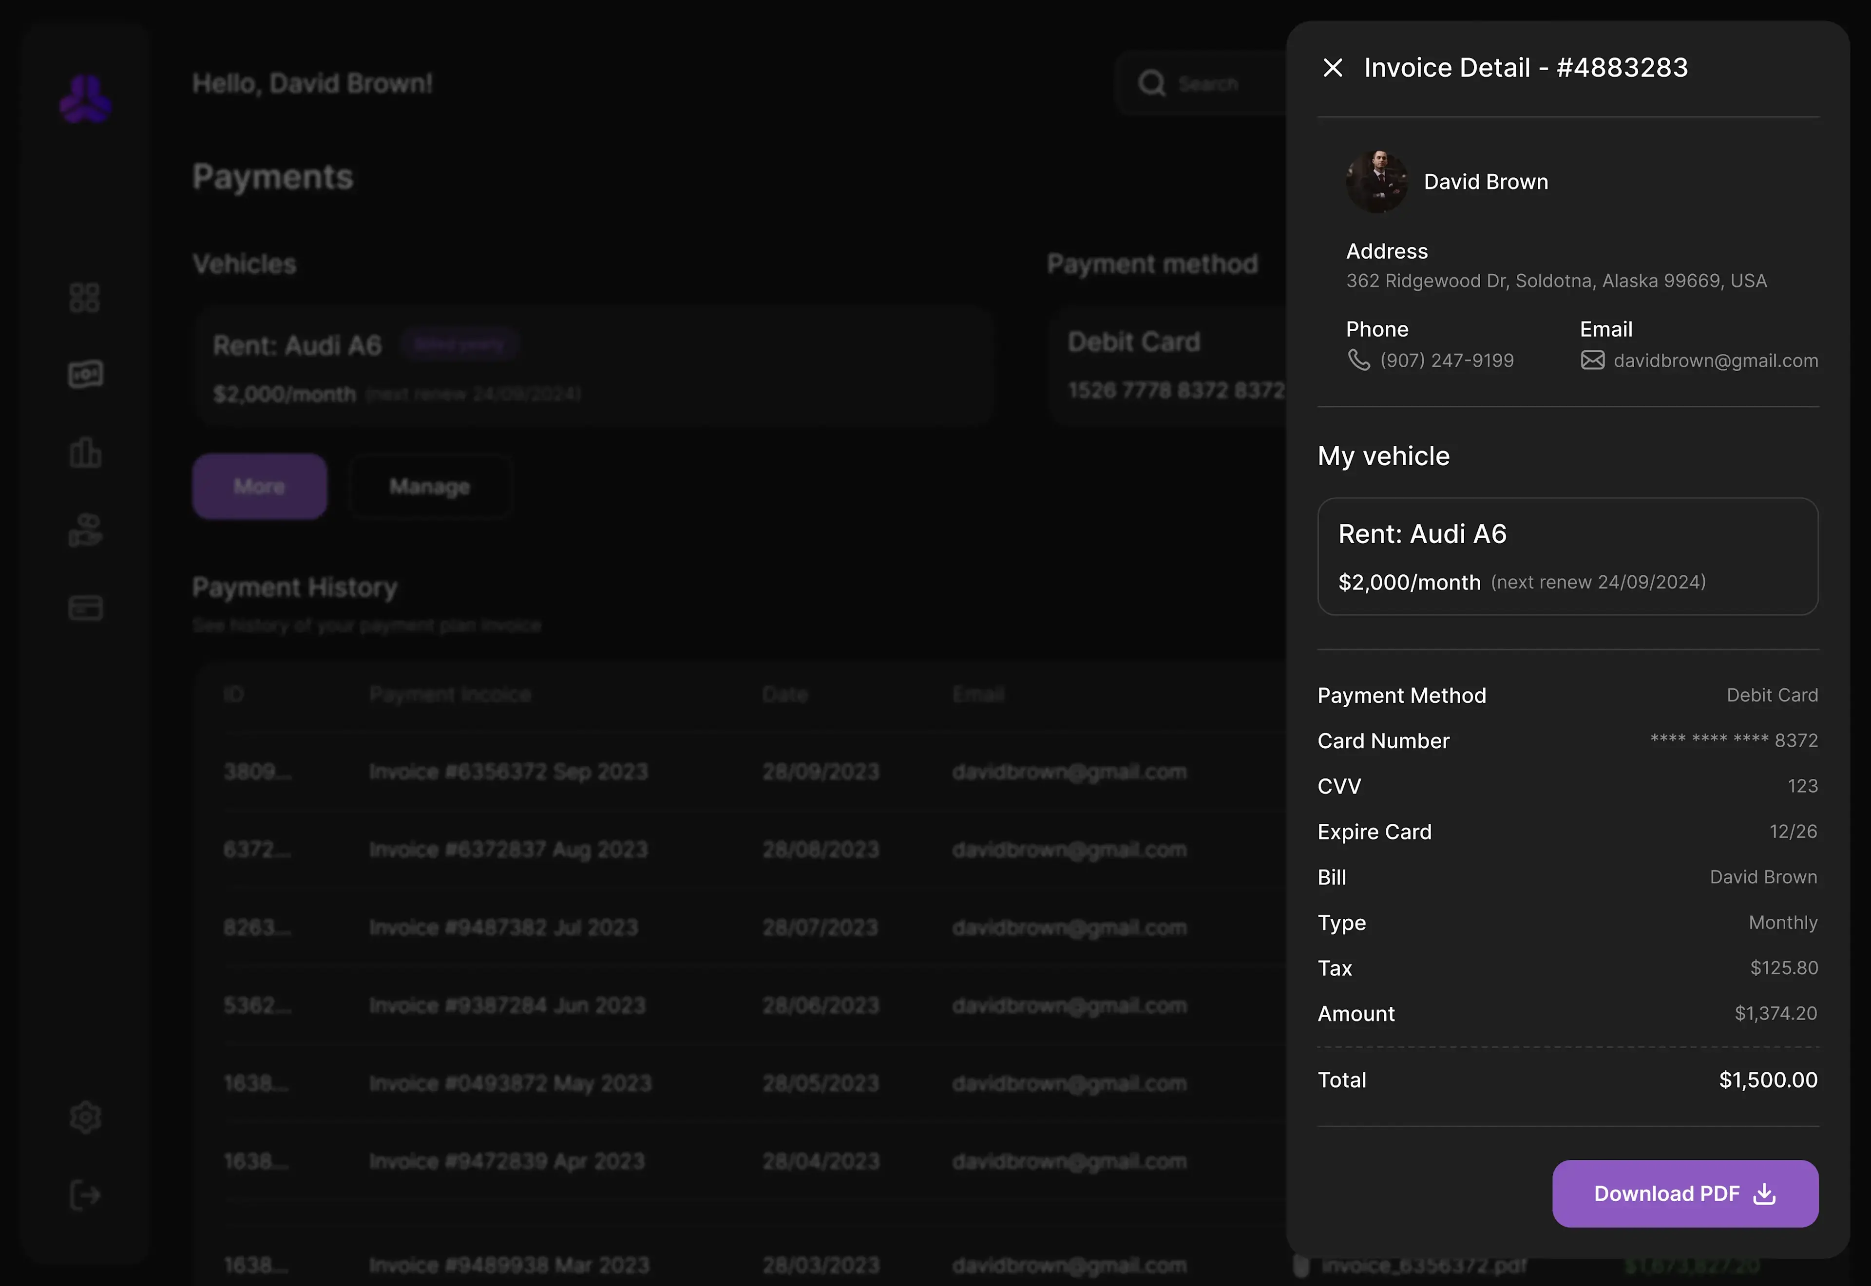Click the Rent: Audi A6 vehicle card in the invoice panel
1871x1286 pixels.
pos(1567,557)
